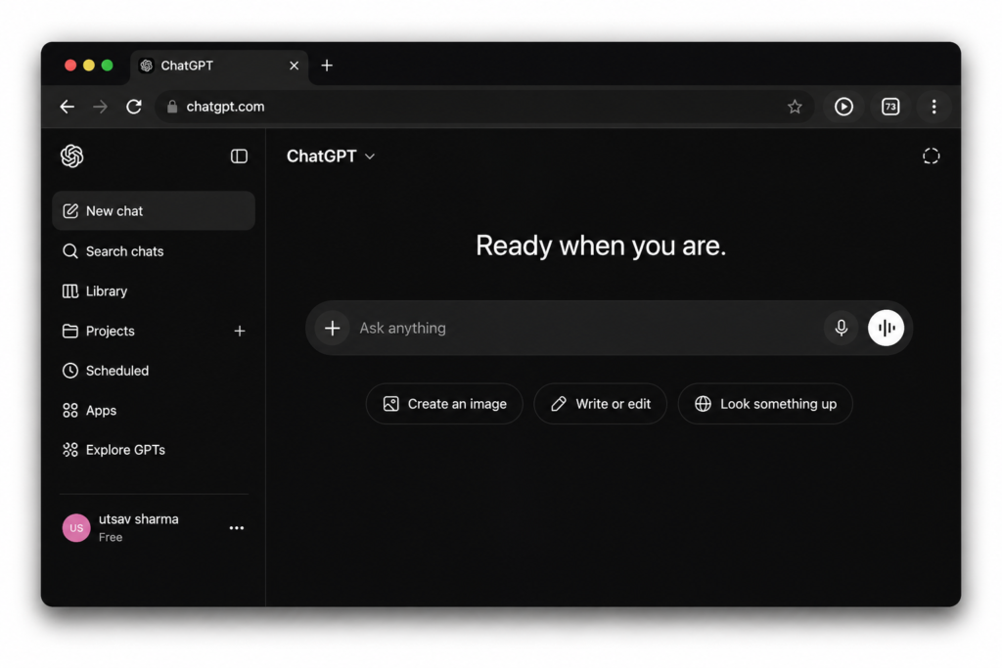Click the New chat pencil icon
The height and width of the screenshot is (668, 1002).
(70, 210)
